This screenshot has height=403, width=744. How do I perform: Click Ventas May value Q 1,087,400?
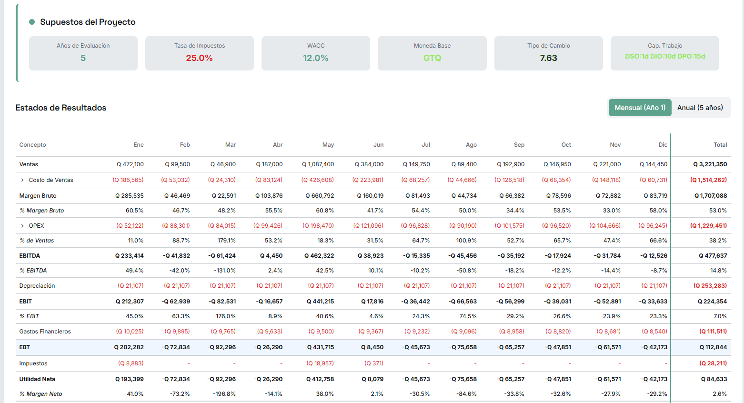[x=318, y=164]
